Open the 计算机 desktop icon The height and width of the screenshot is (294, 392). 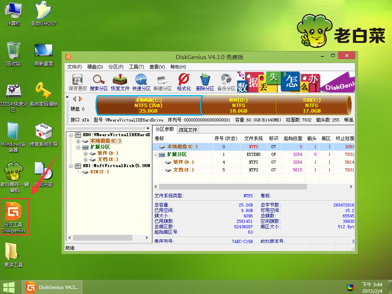tap(13, 14)
